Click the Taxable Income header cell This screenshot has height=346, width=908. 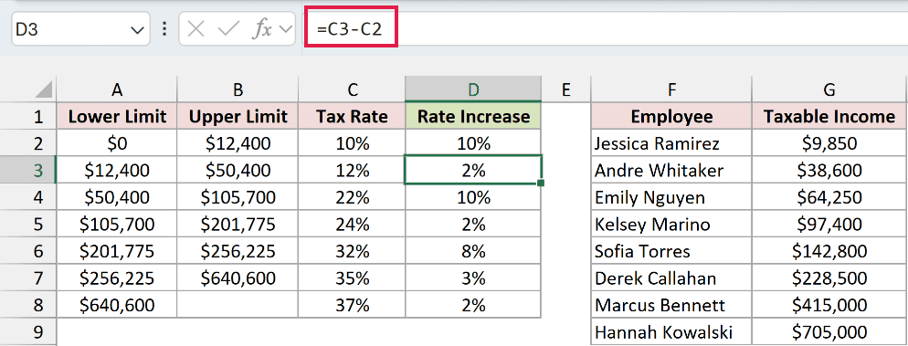[x=829, y=117]
